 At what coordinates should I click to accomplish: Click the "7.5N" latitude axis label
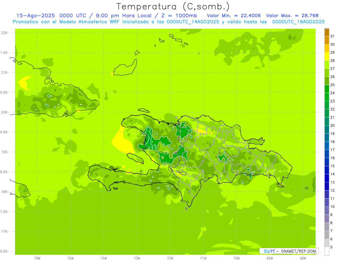coord(4,212)
